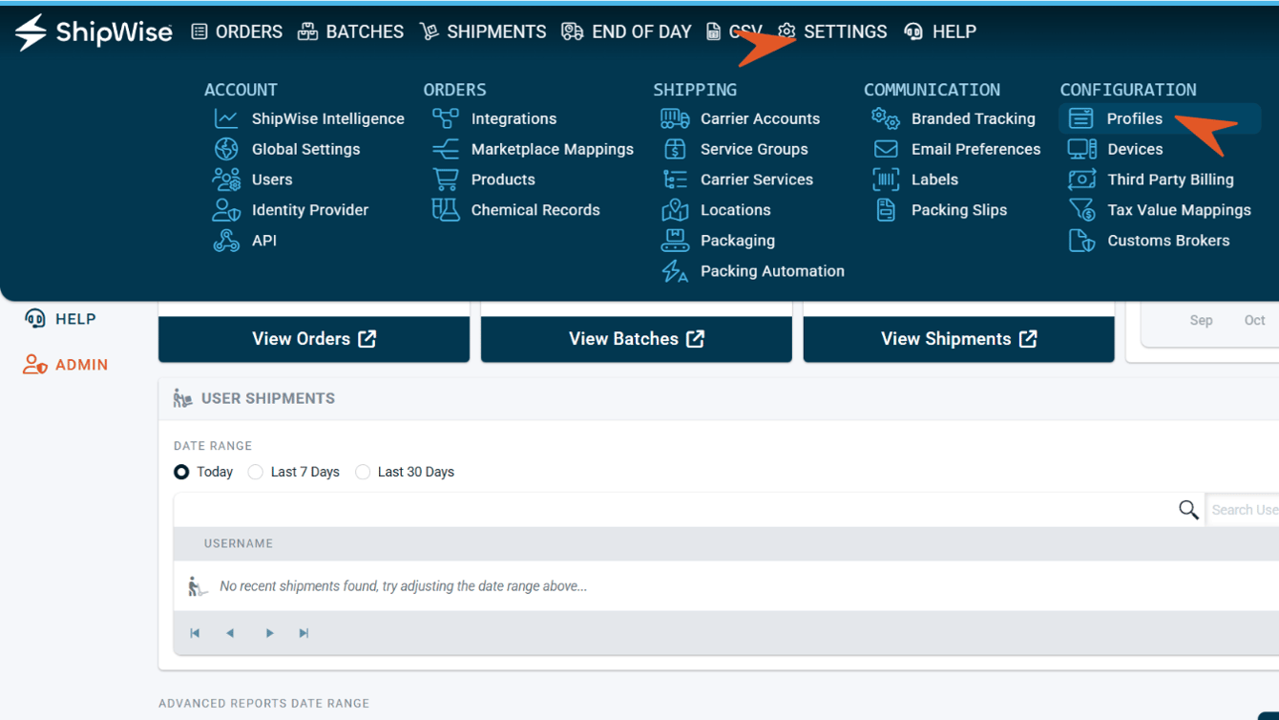
Task: Go to last page of user shipments
Action: (304, 633)
